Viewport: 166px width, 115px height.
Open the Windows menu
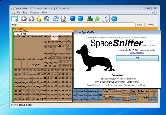pyautogui.click(x=34, y=12)
